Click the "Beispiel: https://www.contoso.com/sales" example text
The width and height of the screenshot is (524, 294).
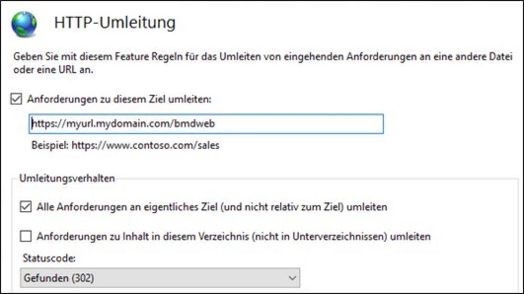[x=125, y=145]
